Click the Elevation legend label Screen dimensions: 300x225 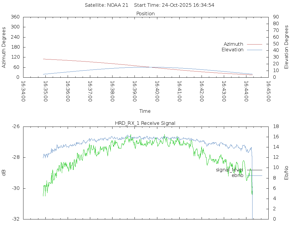[232, 50]
